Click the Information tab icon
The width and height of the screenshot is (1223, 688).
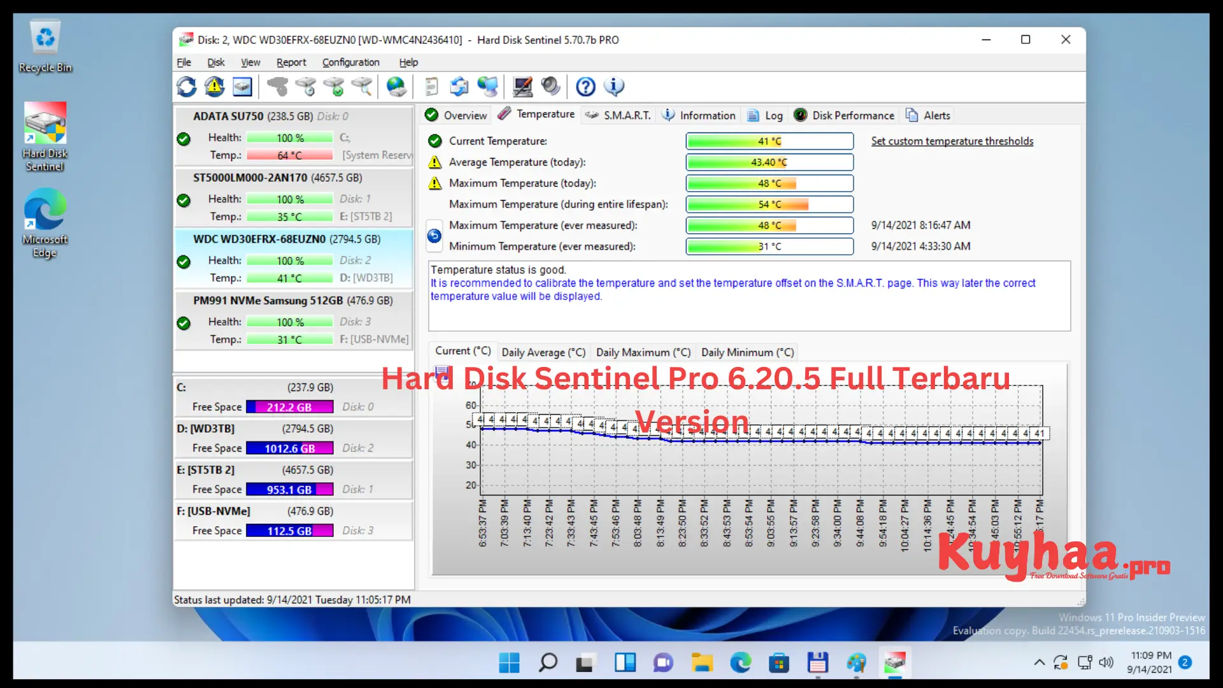pyautogui.click(x=668, y=115)
